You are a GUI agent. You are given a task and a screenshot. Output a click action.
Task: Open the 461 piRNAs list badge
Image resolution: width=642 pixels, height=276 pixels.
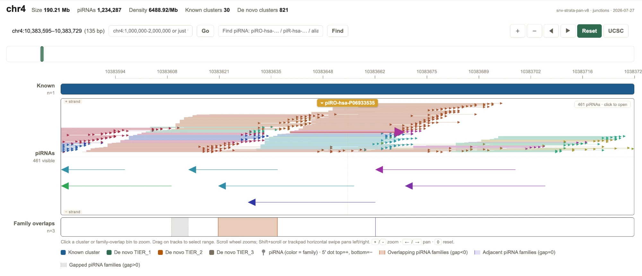602,104
